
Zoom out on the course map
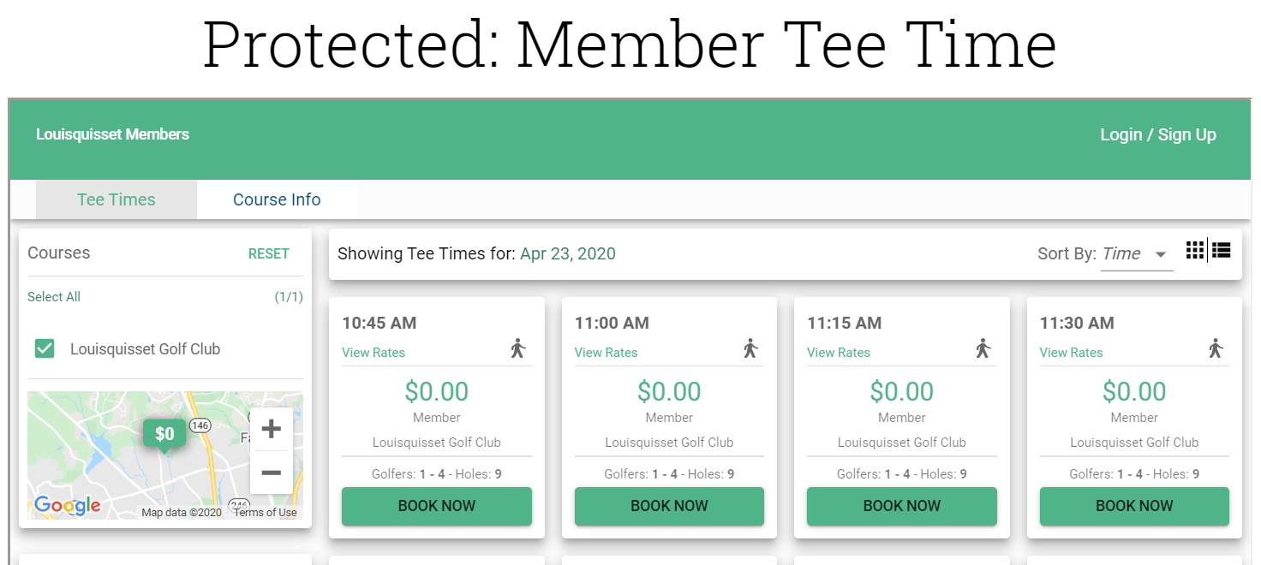pyautogui.click(x=271, y=473)
